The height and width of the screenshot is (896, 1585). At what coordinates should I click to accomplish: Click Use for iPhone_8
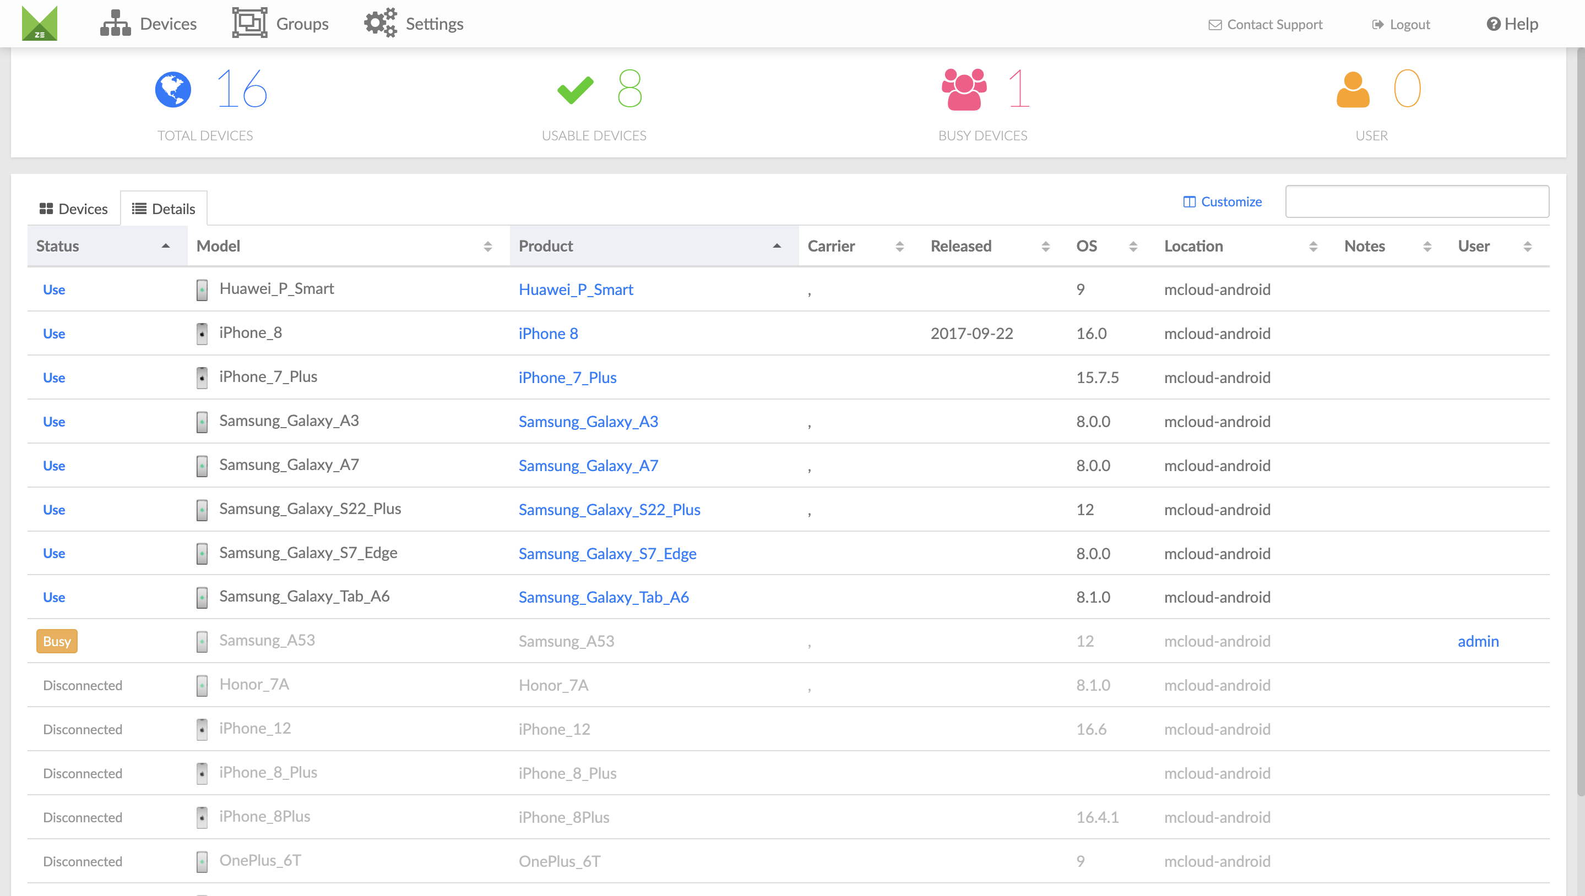coord(53,334)
